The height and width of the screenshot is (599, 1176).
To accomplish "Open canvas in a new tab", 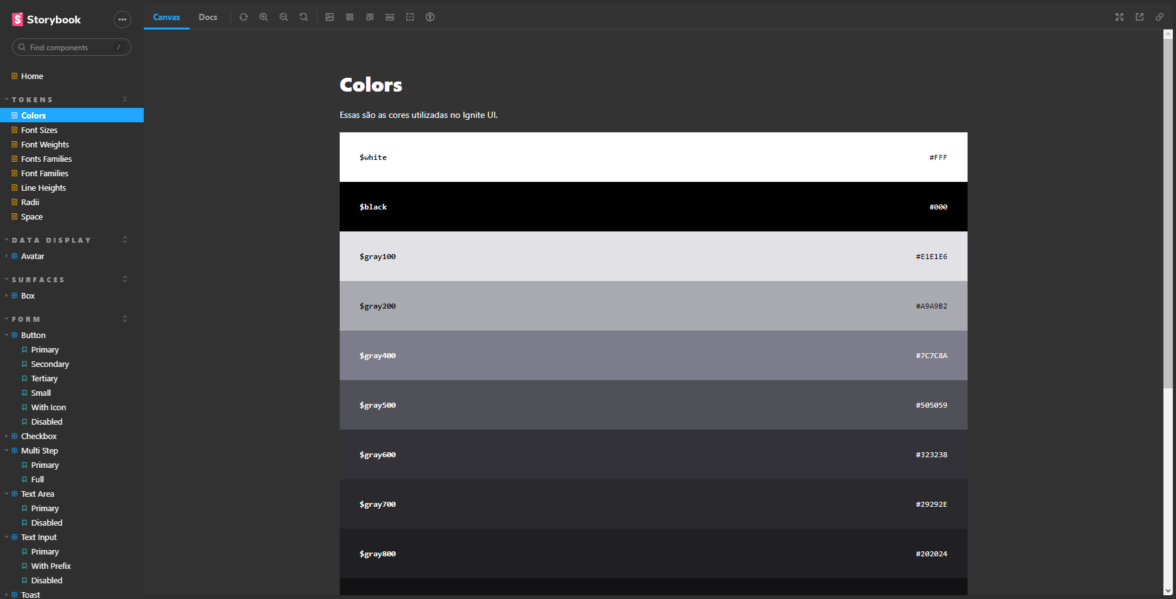I will click(1140, 17).
